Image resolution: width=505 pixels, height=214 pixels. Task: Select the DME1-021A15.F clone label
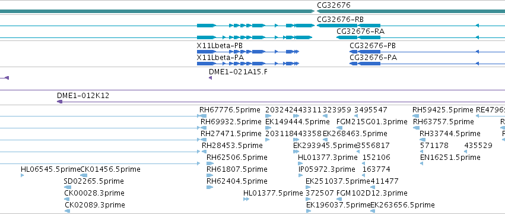(x=238, y=72)
